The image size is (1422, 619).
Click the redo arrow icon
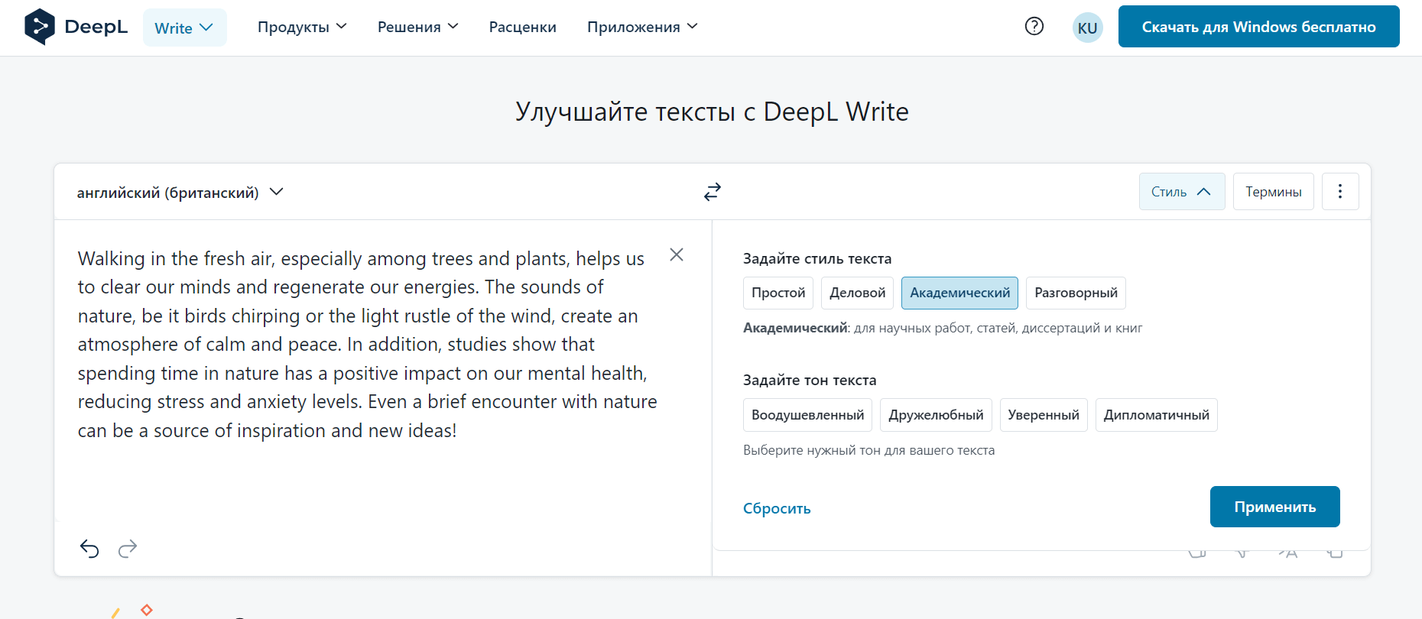coord(128,548)
